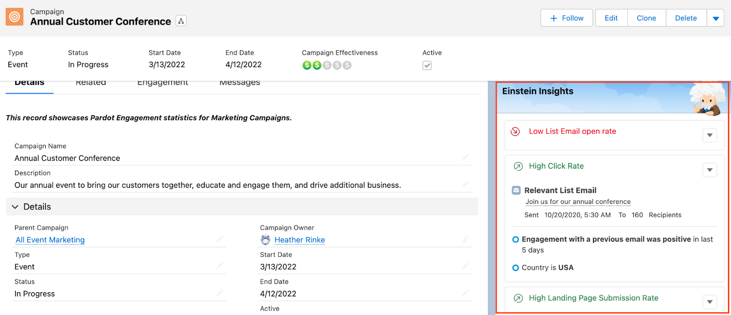731x315 pixels.
Task: Click the Relevant List Email envelope icon
Action: (516, 191)
